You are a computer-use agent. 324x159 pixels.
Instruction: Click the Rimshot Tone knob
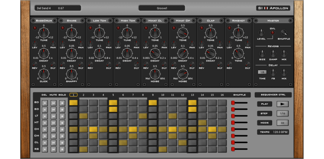point(239,53)
